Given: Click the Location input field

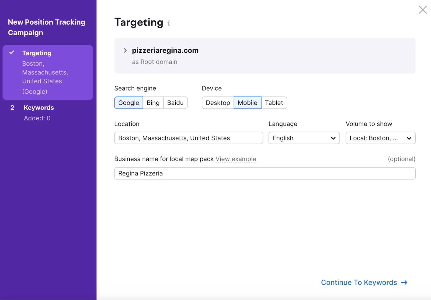Looking at the screenshot, I should tap(189, 138).
